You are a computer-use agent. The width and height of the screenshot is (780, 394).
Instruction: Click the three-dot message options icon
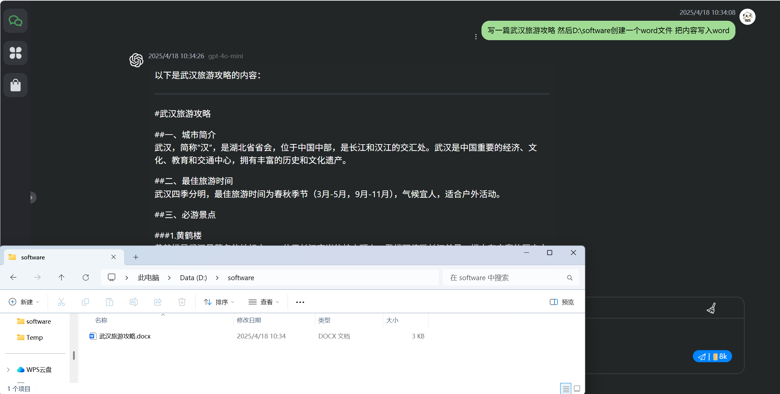(476, 37)
